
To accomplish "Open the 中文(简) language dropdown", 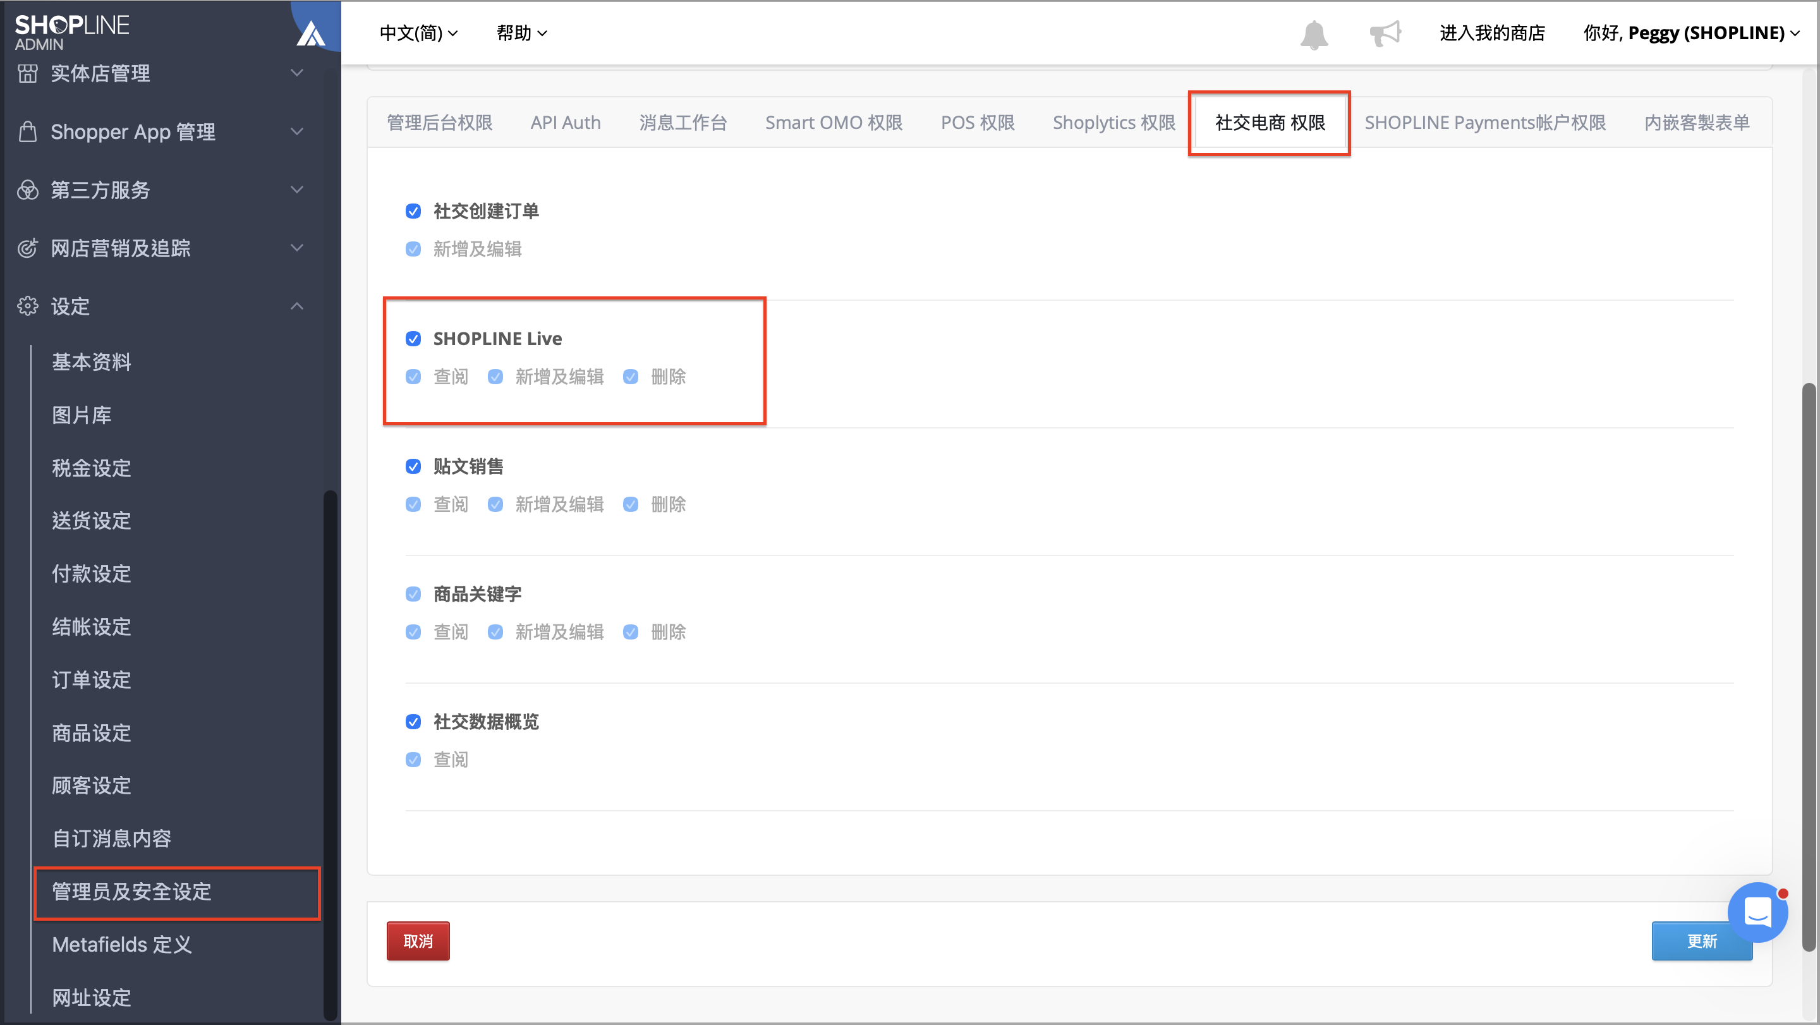I will pyautogui.click(x=419, y=33).
